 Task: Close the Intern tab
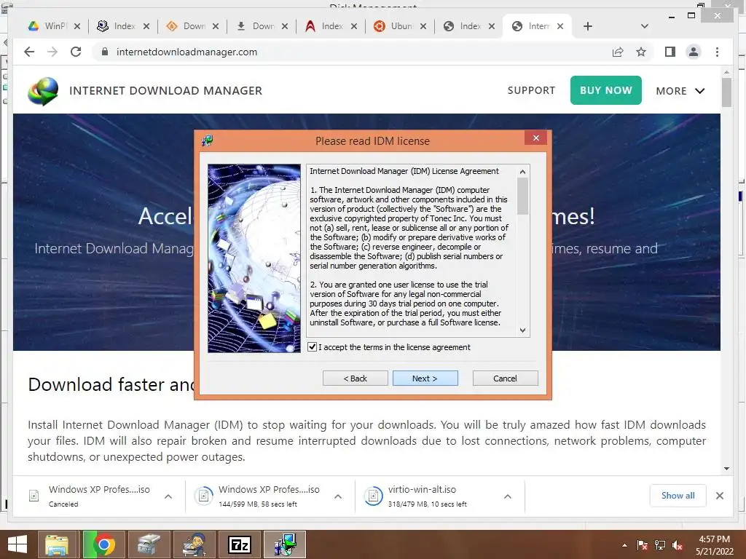(x=560, y=26)
